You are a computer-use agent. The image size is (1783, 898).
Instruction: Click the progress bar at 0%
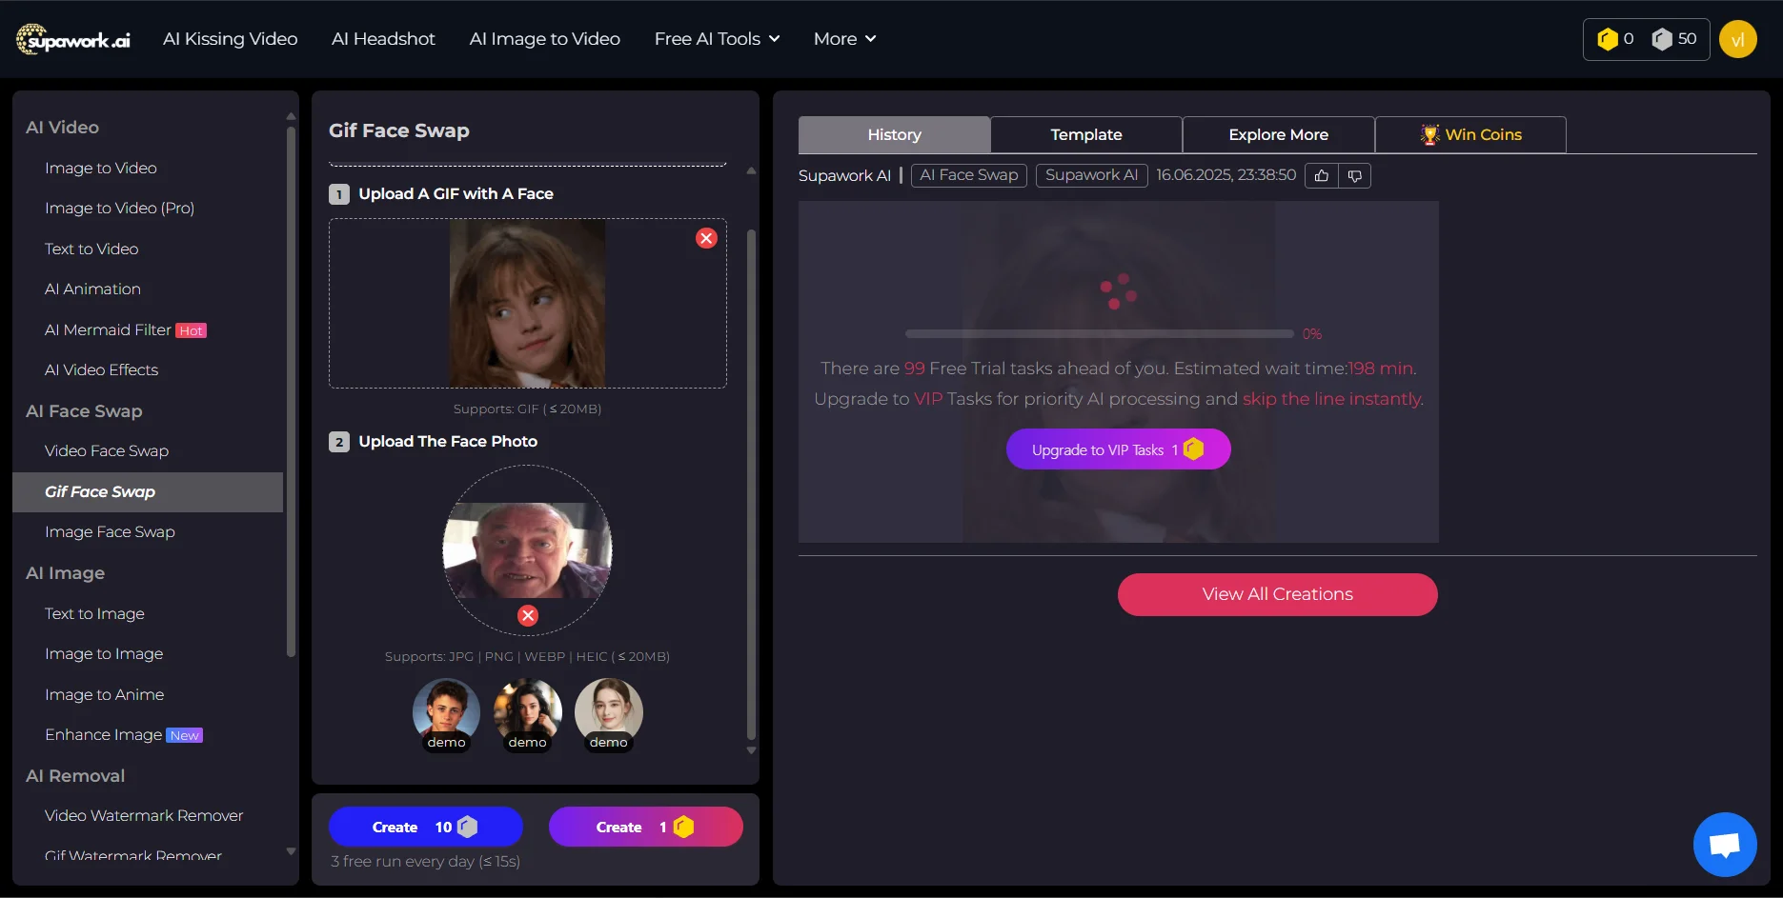pyautogui.click(x=1100, y=334)
